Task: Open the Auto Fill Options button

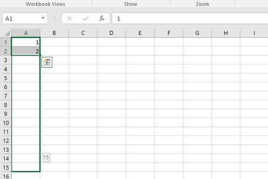Action: click(x=47, y=62)
